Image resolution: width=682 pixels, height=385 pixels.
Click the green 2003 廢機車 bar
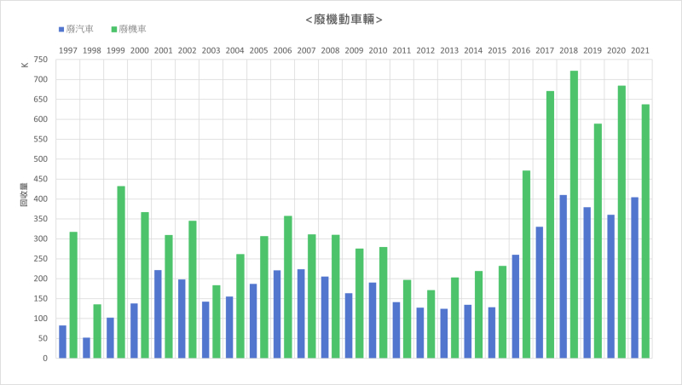click(x=217, y=322)
